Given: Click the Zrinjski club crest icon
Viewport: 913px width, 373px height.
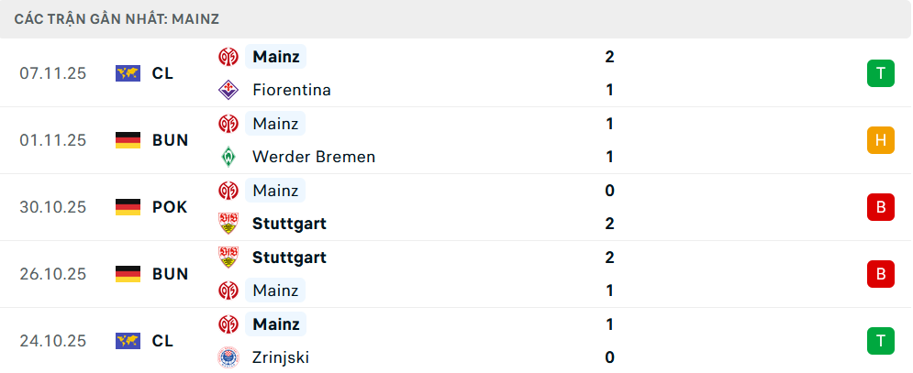Looking at the screenshot, I should click(x=228, y=357).
